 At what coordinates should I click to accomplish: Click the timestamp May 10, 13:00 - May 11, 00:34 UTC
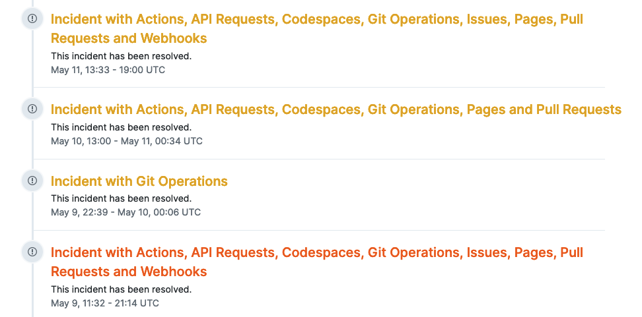coord(126,141)
